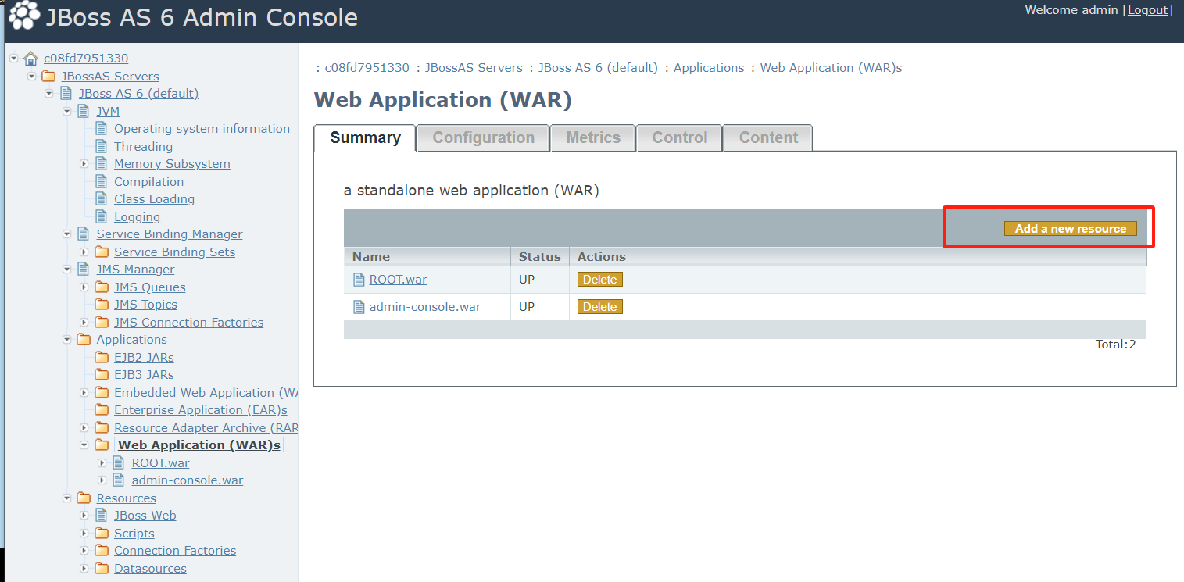This screenshot has height=582, width=1184.
Task: Select the Threading tree item
Action: [143, 147]
